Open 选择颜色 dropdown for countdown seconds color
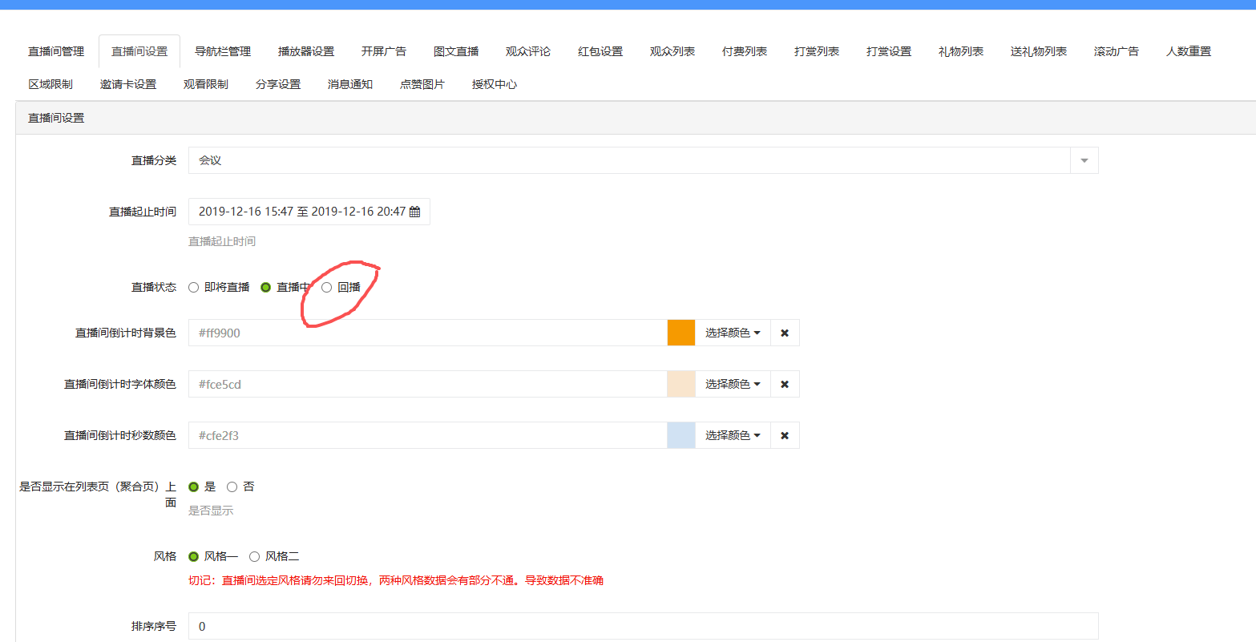The image size is (1256, 642). (x=733, y=435)
